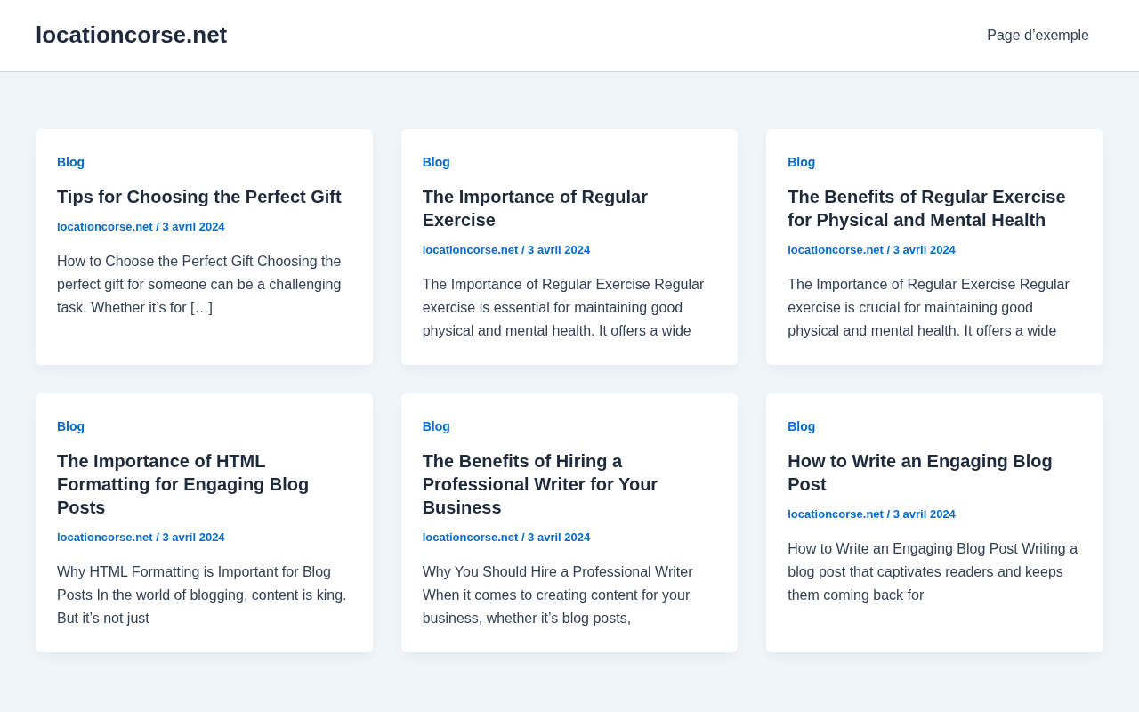This screenshot has height=712, width=1139.
Task: Click Blog category above HTML Formatting post
Action: (x=70, y=426)
